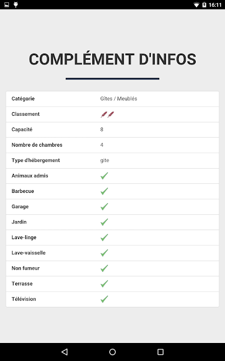Tap the Lave-vaisselle green checkmark

[104, 253]
